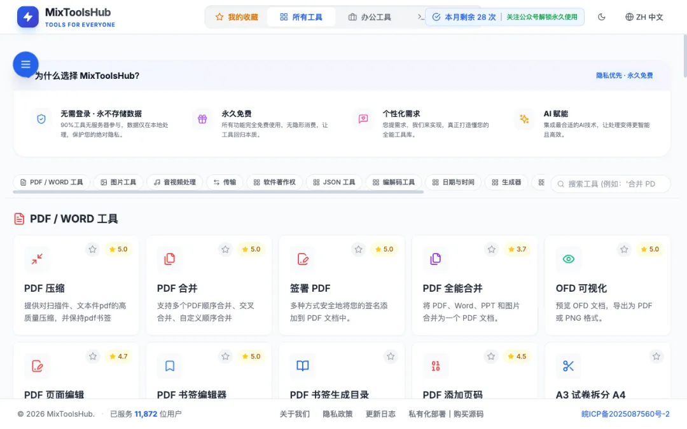
Task: Click the page vertical scrollbar
Action: point(684,57)
